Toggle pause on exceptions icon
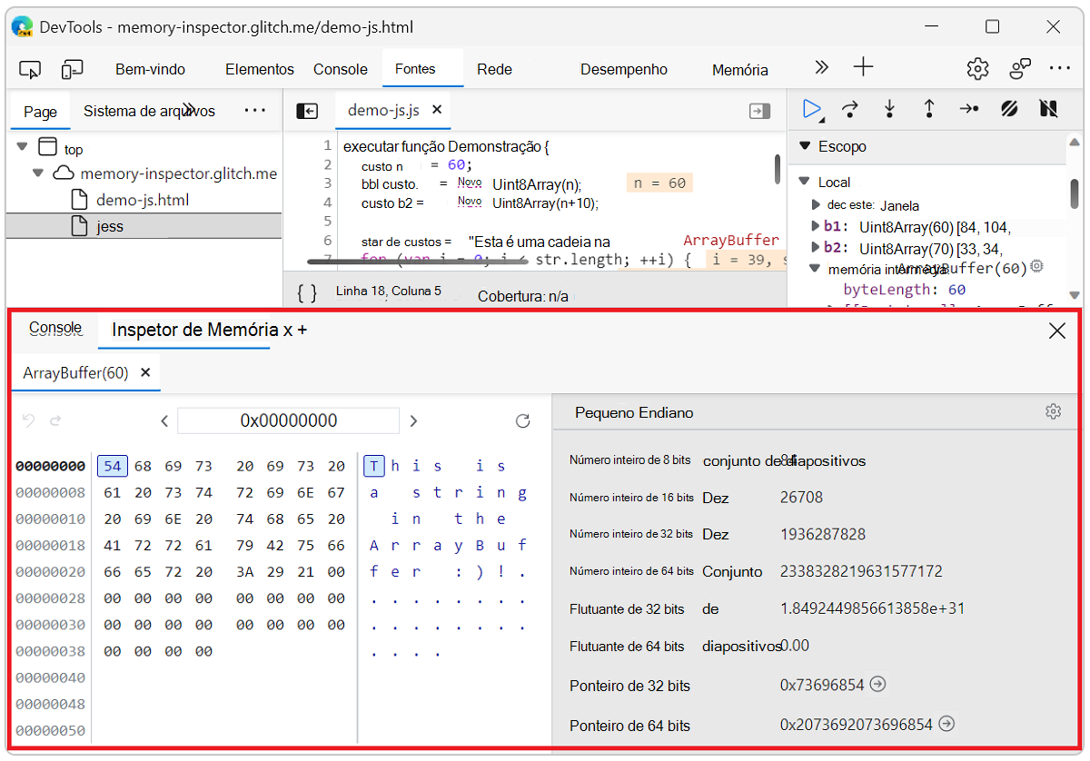The height and width of the screenshot is (761, 1090). pyautogui.click(x=1048, y=109)
